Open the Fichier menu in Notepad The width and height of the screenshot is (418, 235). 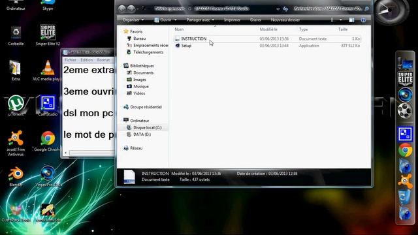tap(71, 60)
